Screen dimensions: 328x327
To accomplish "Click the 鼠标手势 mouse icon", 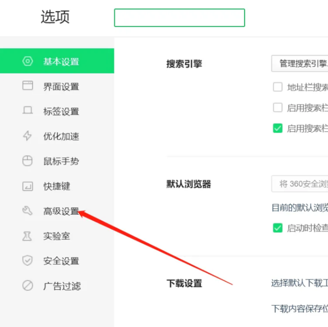I will [27, 161].
